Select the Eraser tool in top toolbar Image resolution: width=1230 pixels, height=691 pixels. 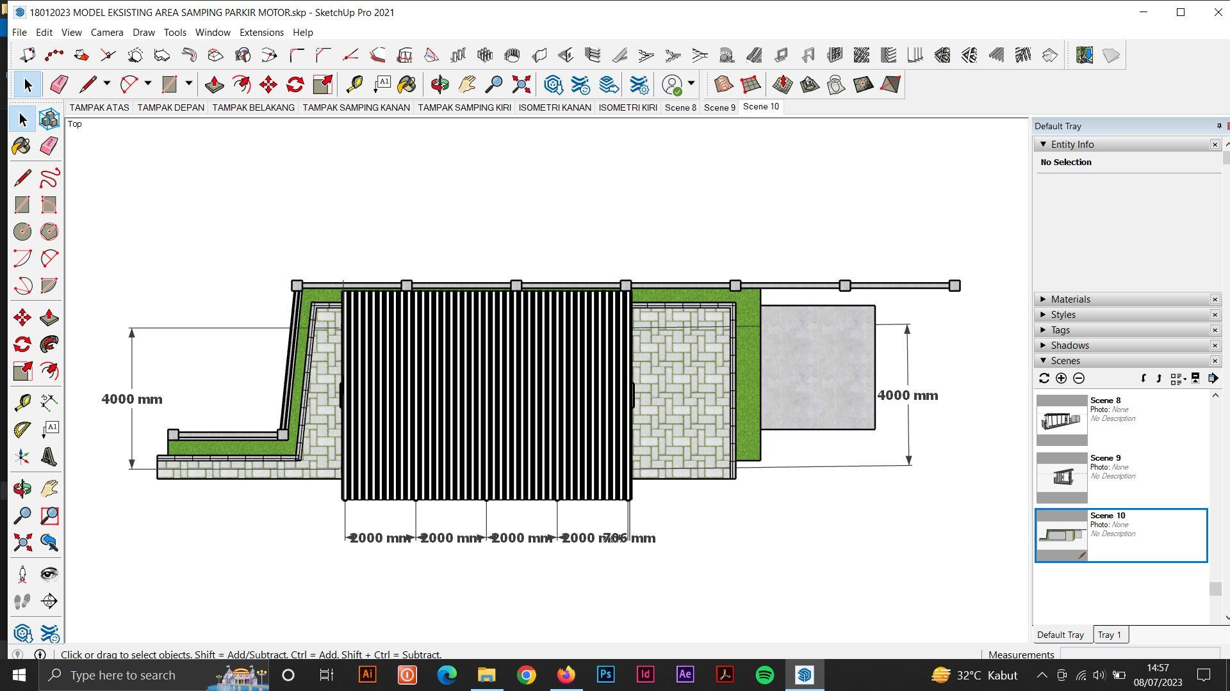58,84
